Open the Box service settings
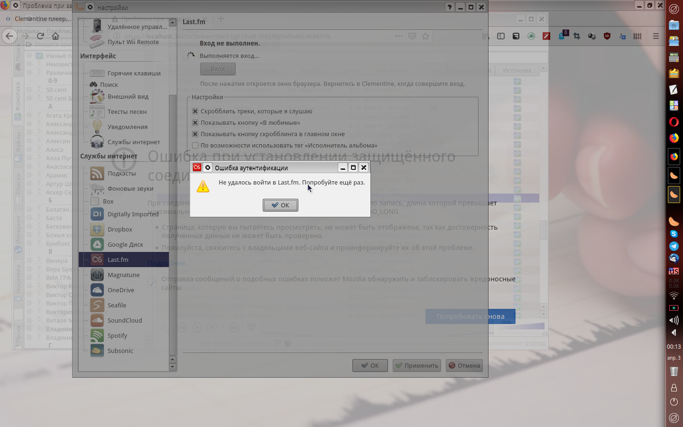The width and height of the screenshot is (683, 427). click(x=123, y=201)
